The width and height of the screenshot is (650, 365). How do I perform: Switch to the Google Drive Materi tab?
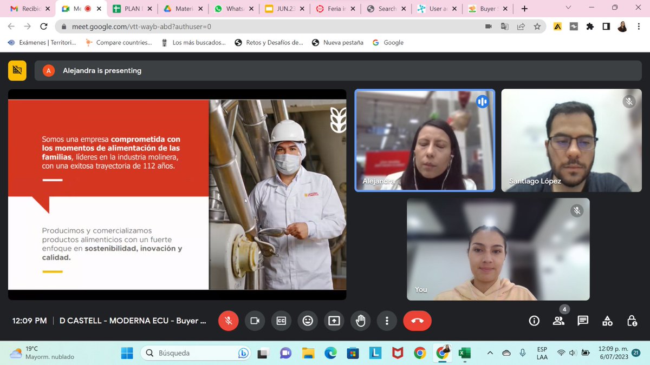tap(183, 9)
